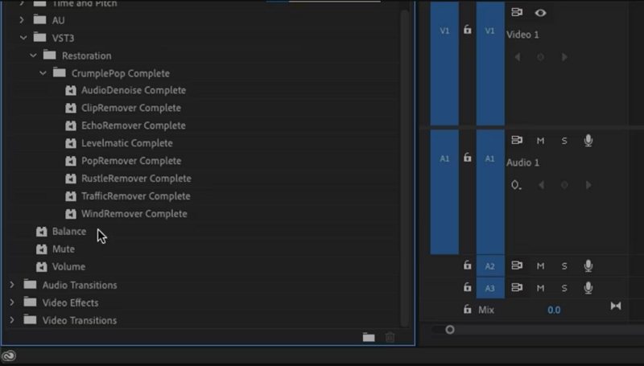Toggle lock on the Mix track
644x366 pixels.
(468, 309)
